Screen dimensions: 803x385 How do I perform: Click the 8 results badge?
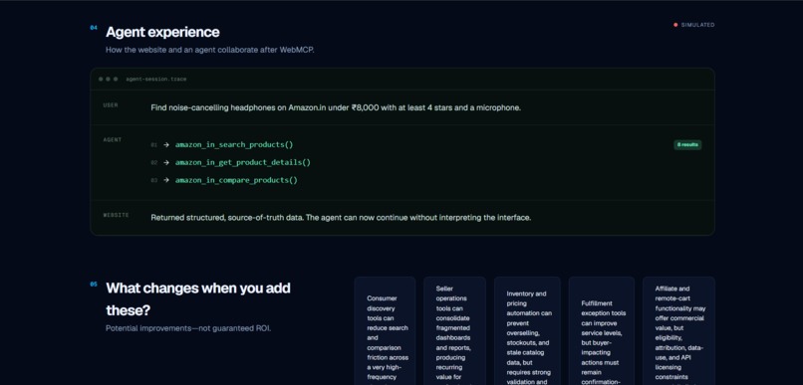(x=687, y=144)
